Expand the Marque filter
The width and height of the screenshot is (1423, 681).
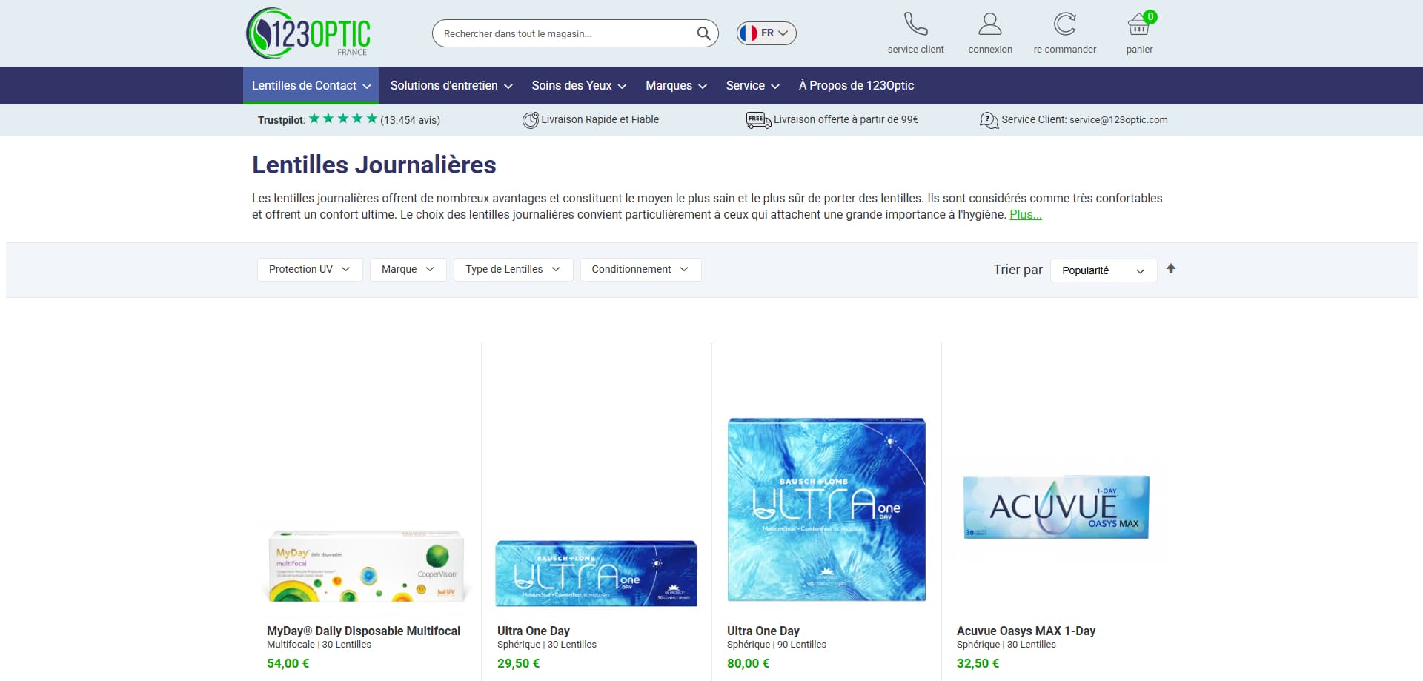pos(408,269)
